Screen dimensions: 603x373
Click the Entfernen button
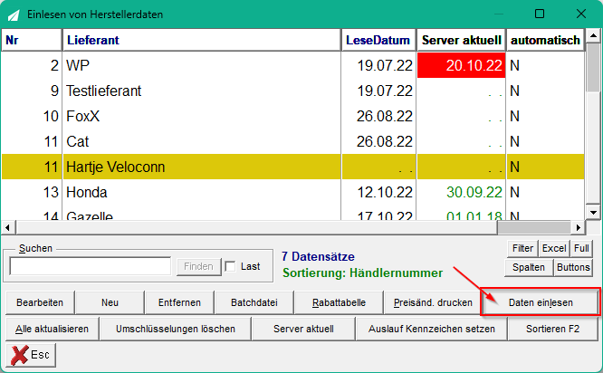(x=179, y=302)
